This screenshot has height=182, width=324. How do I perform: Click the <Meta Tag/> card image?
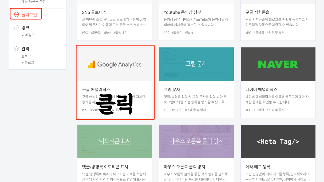(278, 141)
